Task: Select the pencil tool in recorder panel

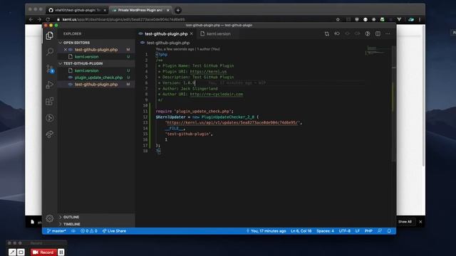Action: 12,252
